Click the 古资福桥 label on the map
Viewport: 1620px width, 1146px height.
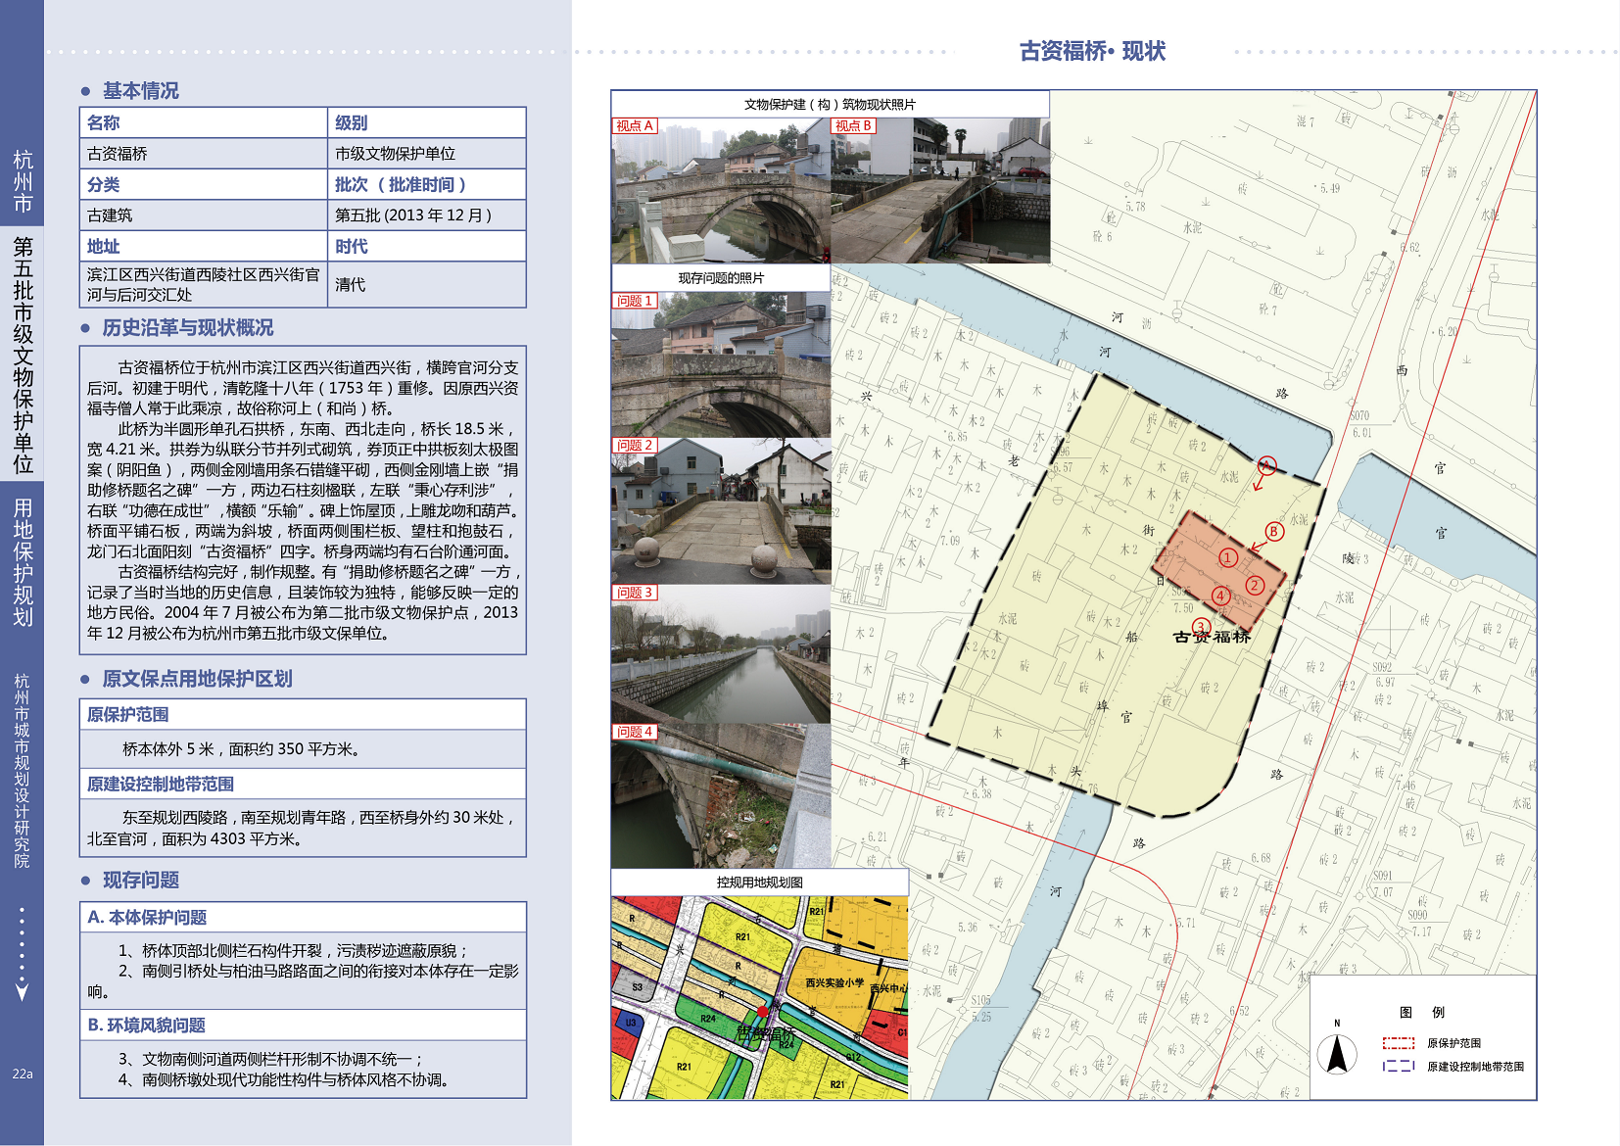pos(1212,637)
